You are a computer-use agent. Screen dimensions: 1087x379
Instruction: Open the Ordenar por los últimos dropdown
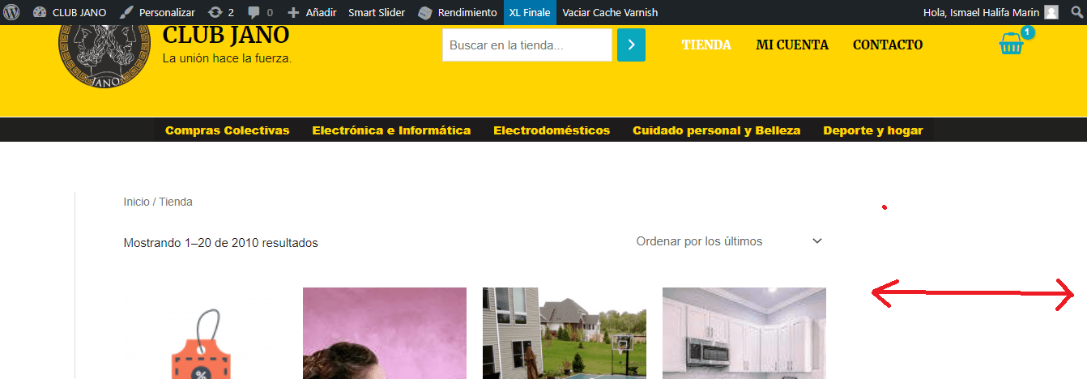pyautogui.click(x=730, y=241)
